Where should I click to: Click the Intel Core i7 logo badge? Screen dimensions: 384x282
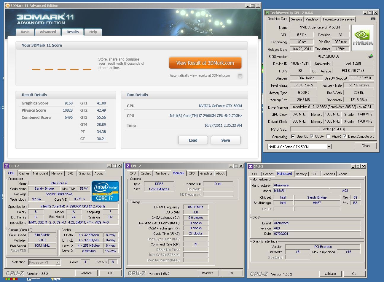click(105, 191)
